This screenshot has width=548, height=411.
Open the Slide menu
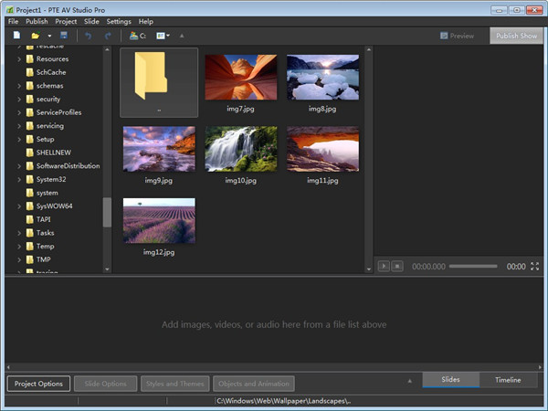[91, 22]
